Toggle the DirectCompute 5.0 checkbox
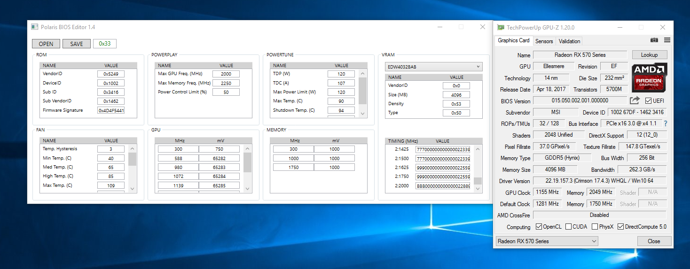690x269 pixels. pos(621,227)
